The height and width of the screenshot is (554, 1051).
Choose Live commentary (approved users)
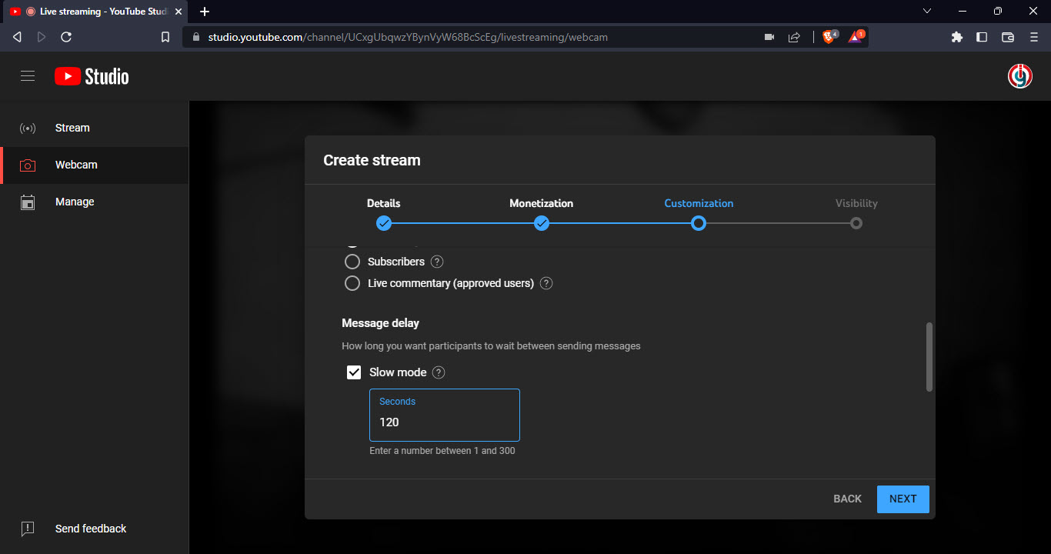[x=352, y=282]
